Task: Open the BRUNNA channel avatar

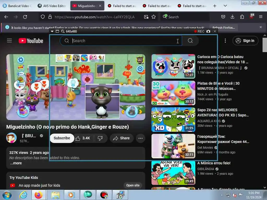Action: (x=11, y=138)
